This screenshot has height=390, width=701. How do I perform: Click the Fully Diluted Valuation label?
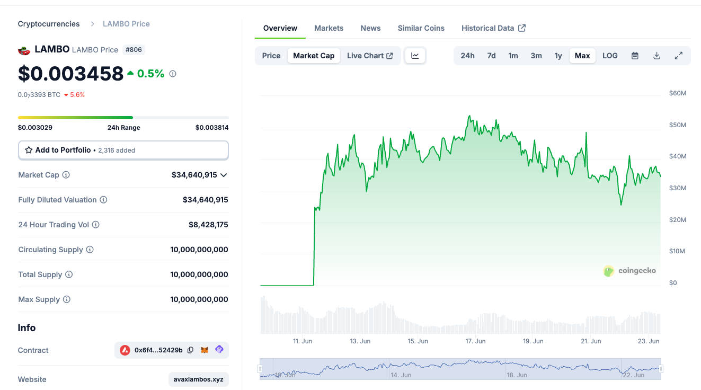pos(58,200)
